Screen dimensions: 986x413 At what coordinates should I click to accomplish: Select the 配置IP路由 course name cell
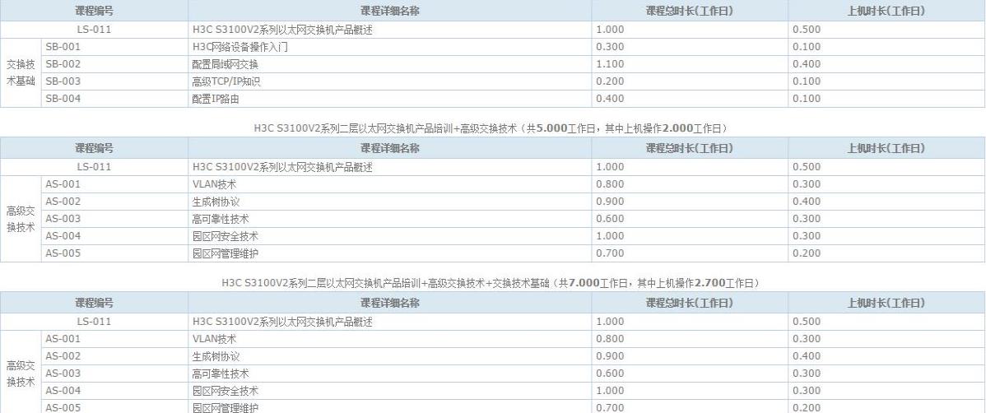coord(216,99)
